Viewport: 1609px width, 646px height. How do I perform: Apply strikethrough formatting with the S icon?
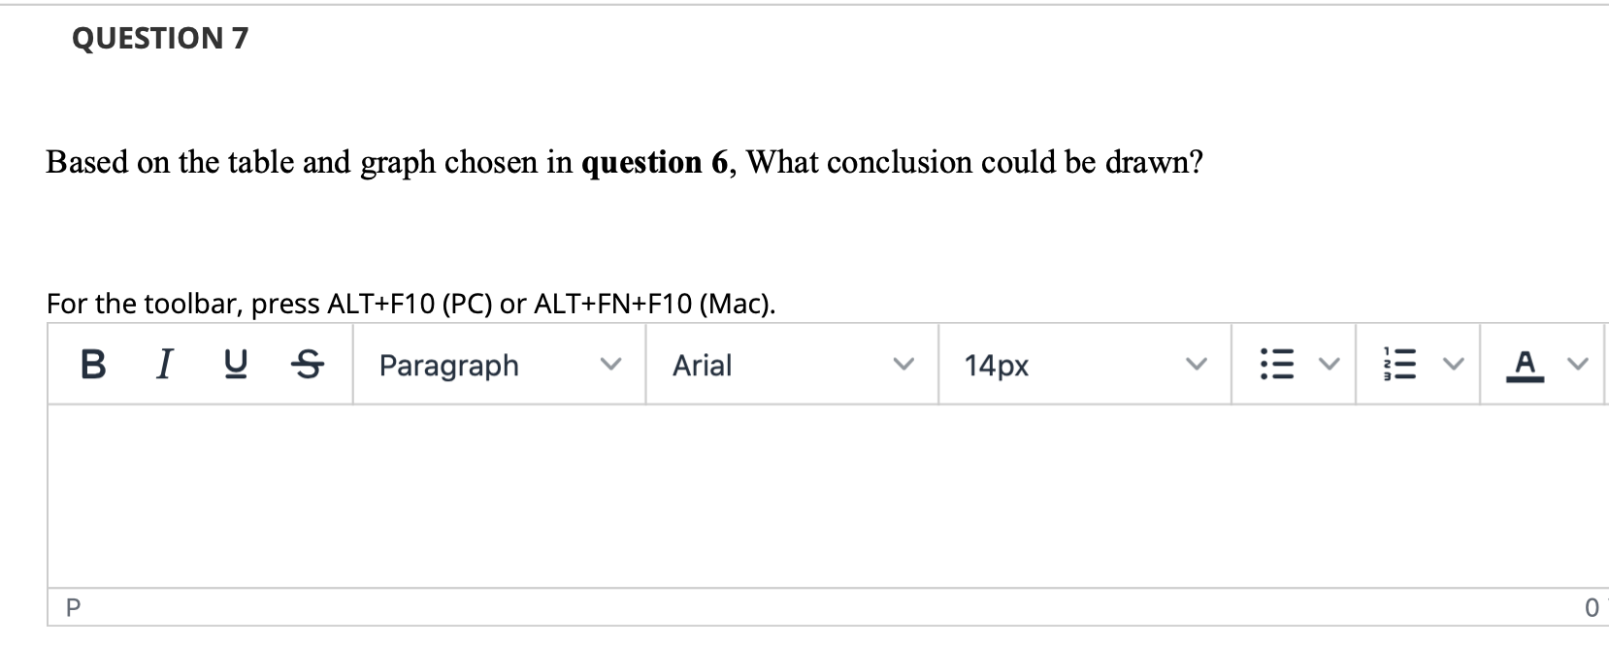(305, 364)
